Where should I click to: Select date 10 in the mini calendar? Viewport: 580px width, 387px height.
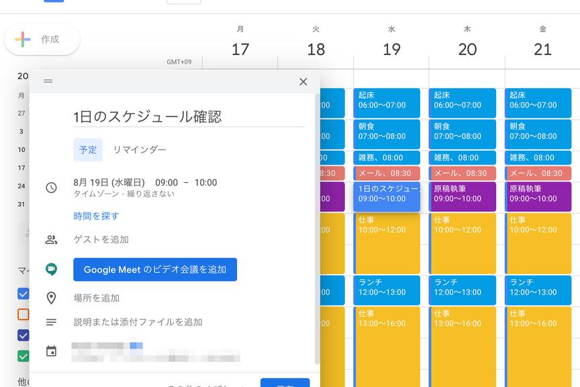pyautogui.click(x=21, y=150)
